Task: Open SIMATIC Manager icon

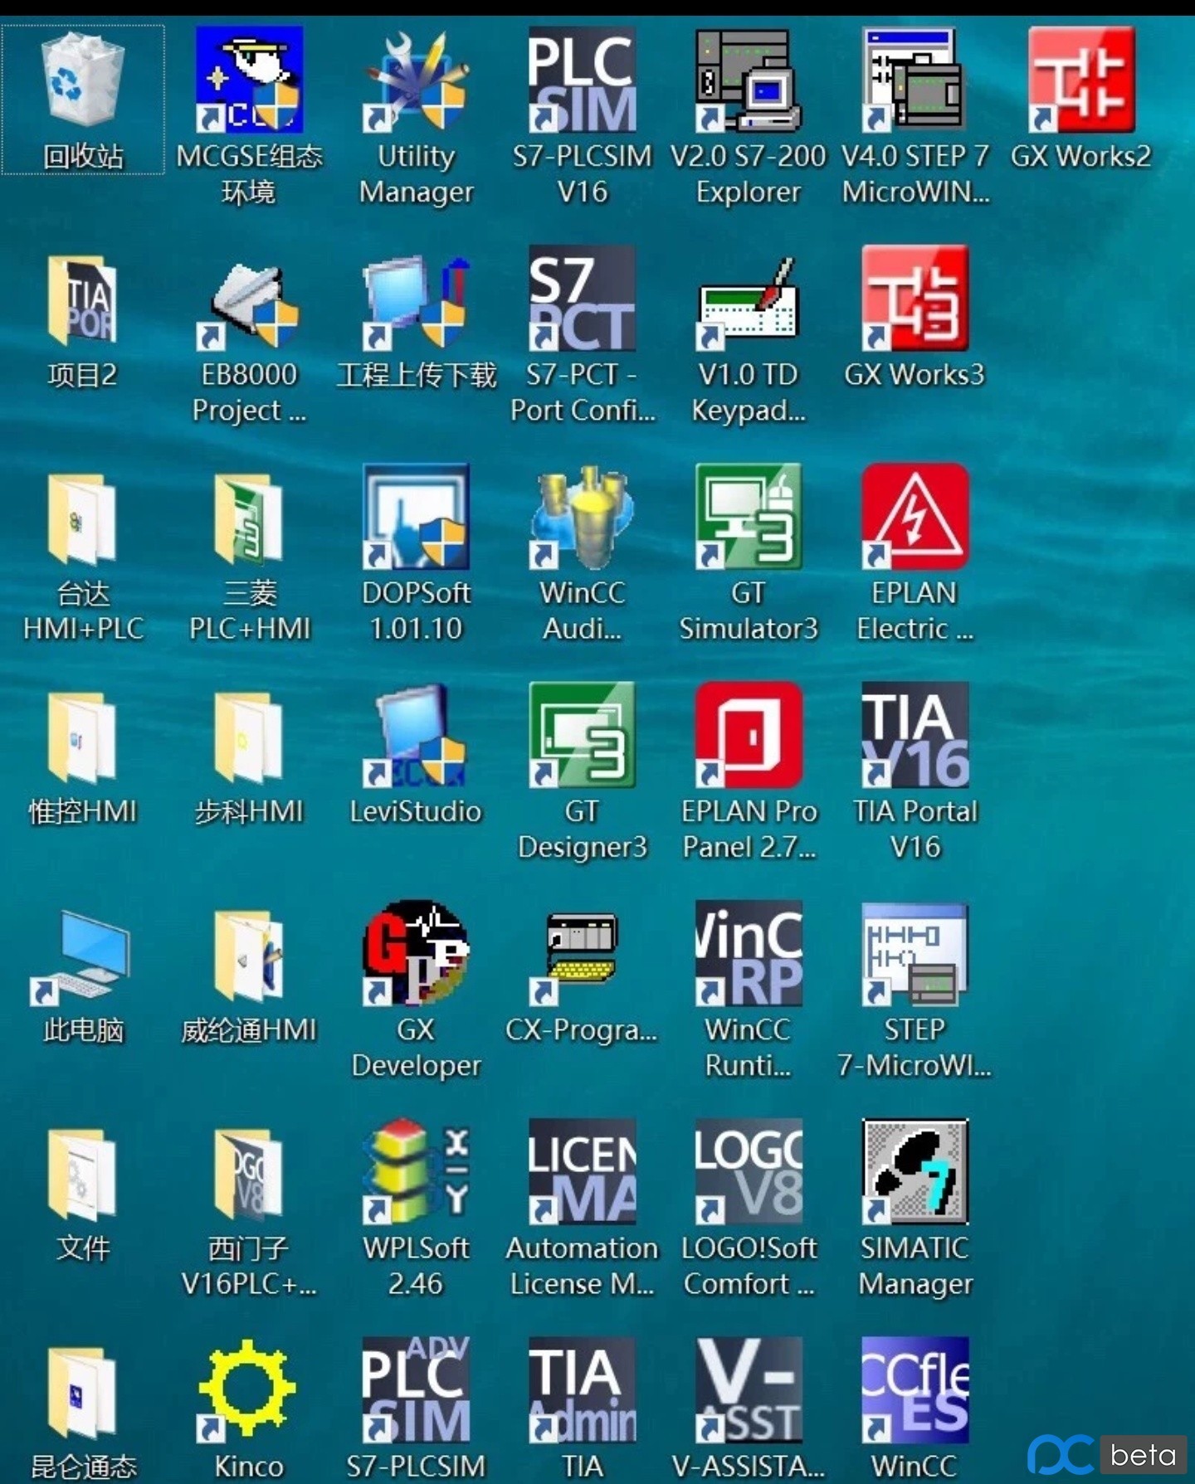Action: click(x=915, y=1171)
